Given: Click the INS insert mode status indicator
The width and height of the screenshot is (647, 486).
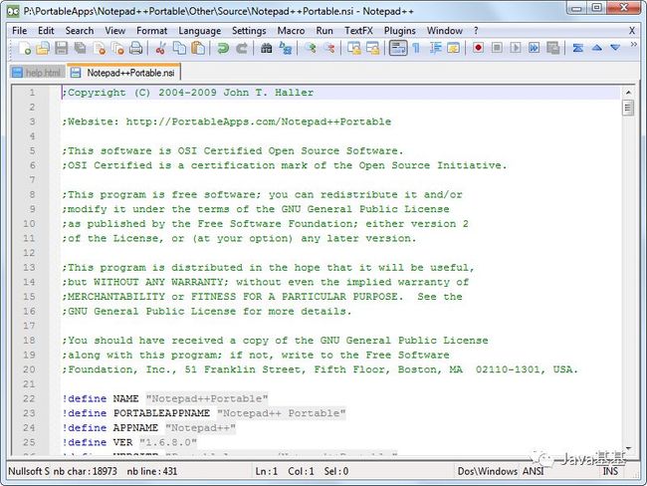Looking at the screenshot, I should (610, 471).
